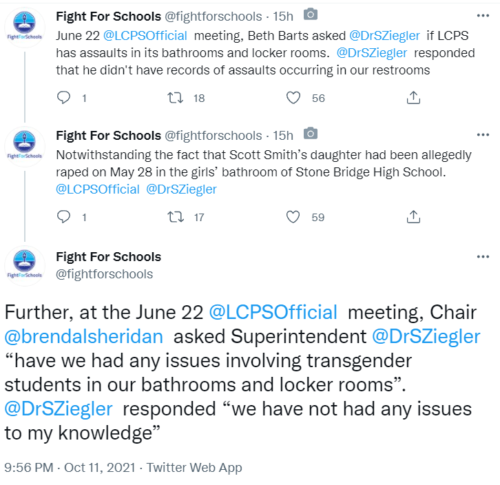500x485 pixels.
Task: Click the camera icon on second tweet
Action: point(311,134)
